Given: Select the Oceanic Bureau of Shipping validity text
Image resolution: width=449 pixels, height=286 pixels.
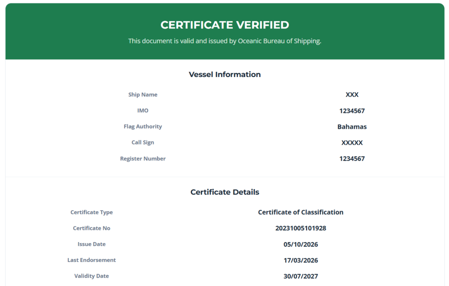Looking at the screenshot, I should coord(225,41).
